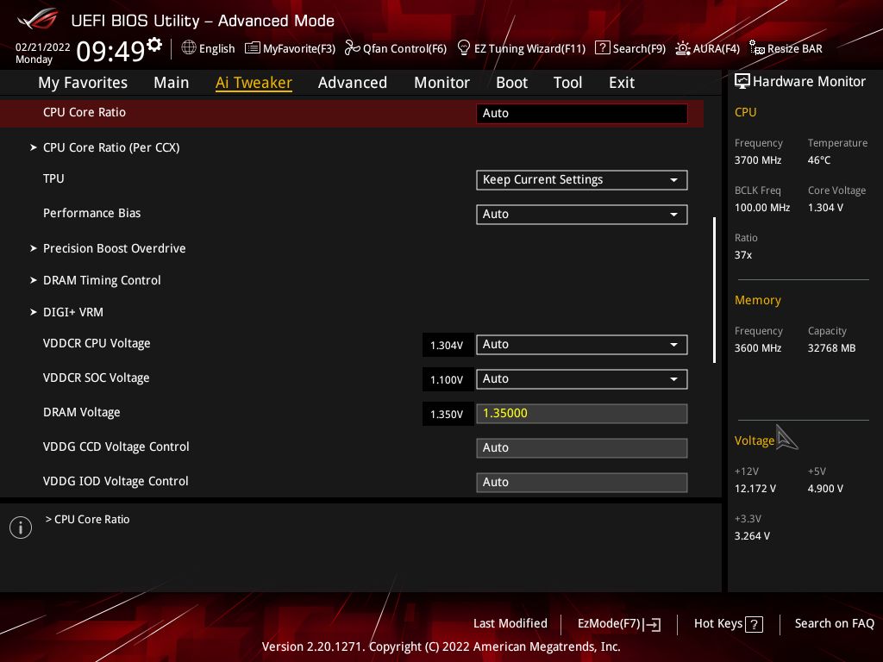
Task: Click the globe language icon
Action: click(189, 48)
